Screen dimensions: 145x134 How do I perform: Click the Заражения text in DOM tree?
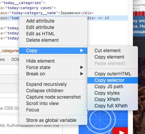(x=70, y=13)
